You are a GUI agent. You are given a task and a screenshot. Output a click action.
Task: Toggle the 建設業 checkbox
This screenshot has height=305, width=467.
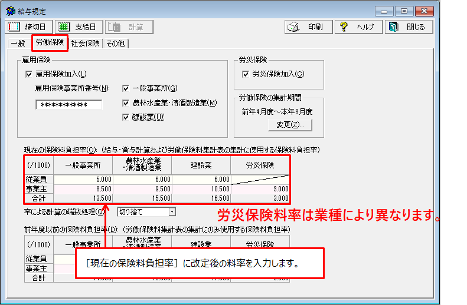coord(126,117)
